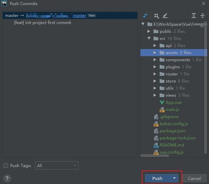The image size is (209, 184).
Task: Click the Show Diff arrows icon
Action: pyautogui.click(x=145, y=15)
